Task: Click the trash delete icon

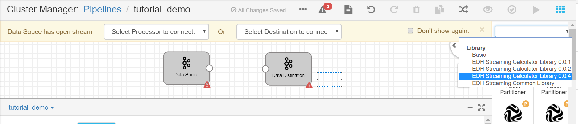Action: (416, 10)
